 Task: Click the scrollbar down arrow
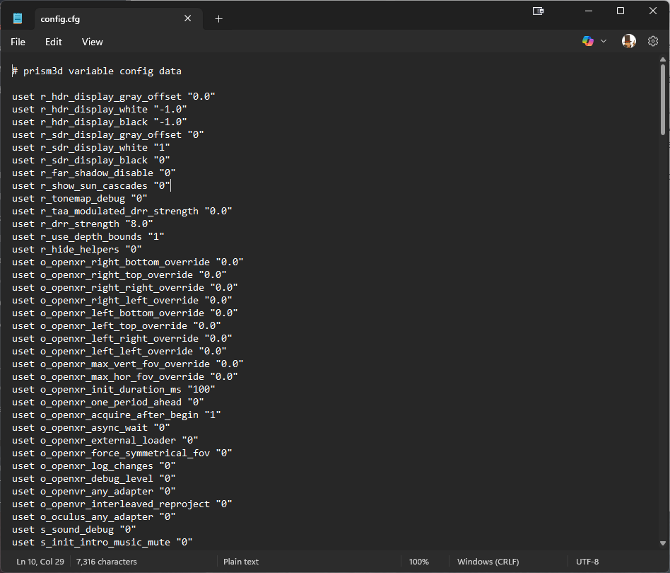[663, 543]
